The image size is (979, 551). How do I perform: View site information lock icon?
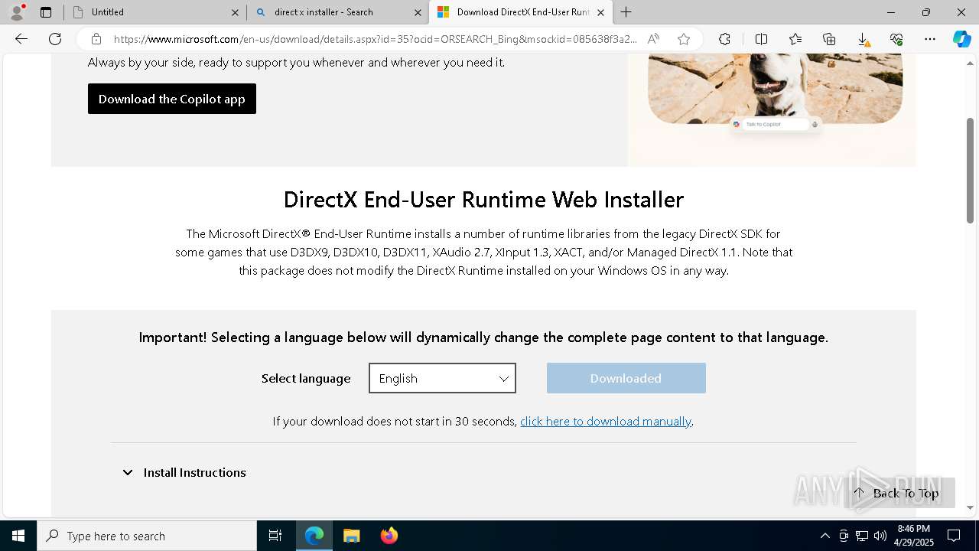[x=96, y=39]
